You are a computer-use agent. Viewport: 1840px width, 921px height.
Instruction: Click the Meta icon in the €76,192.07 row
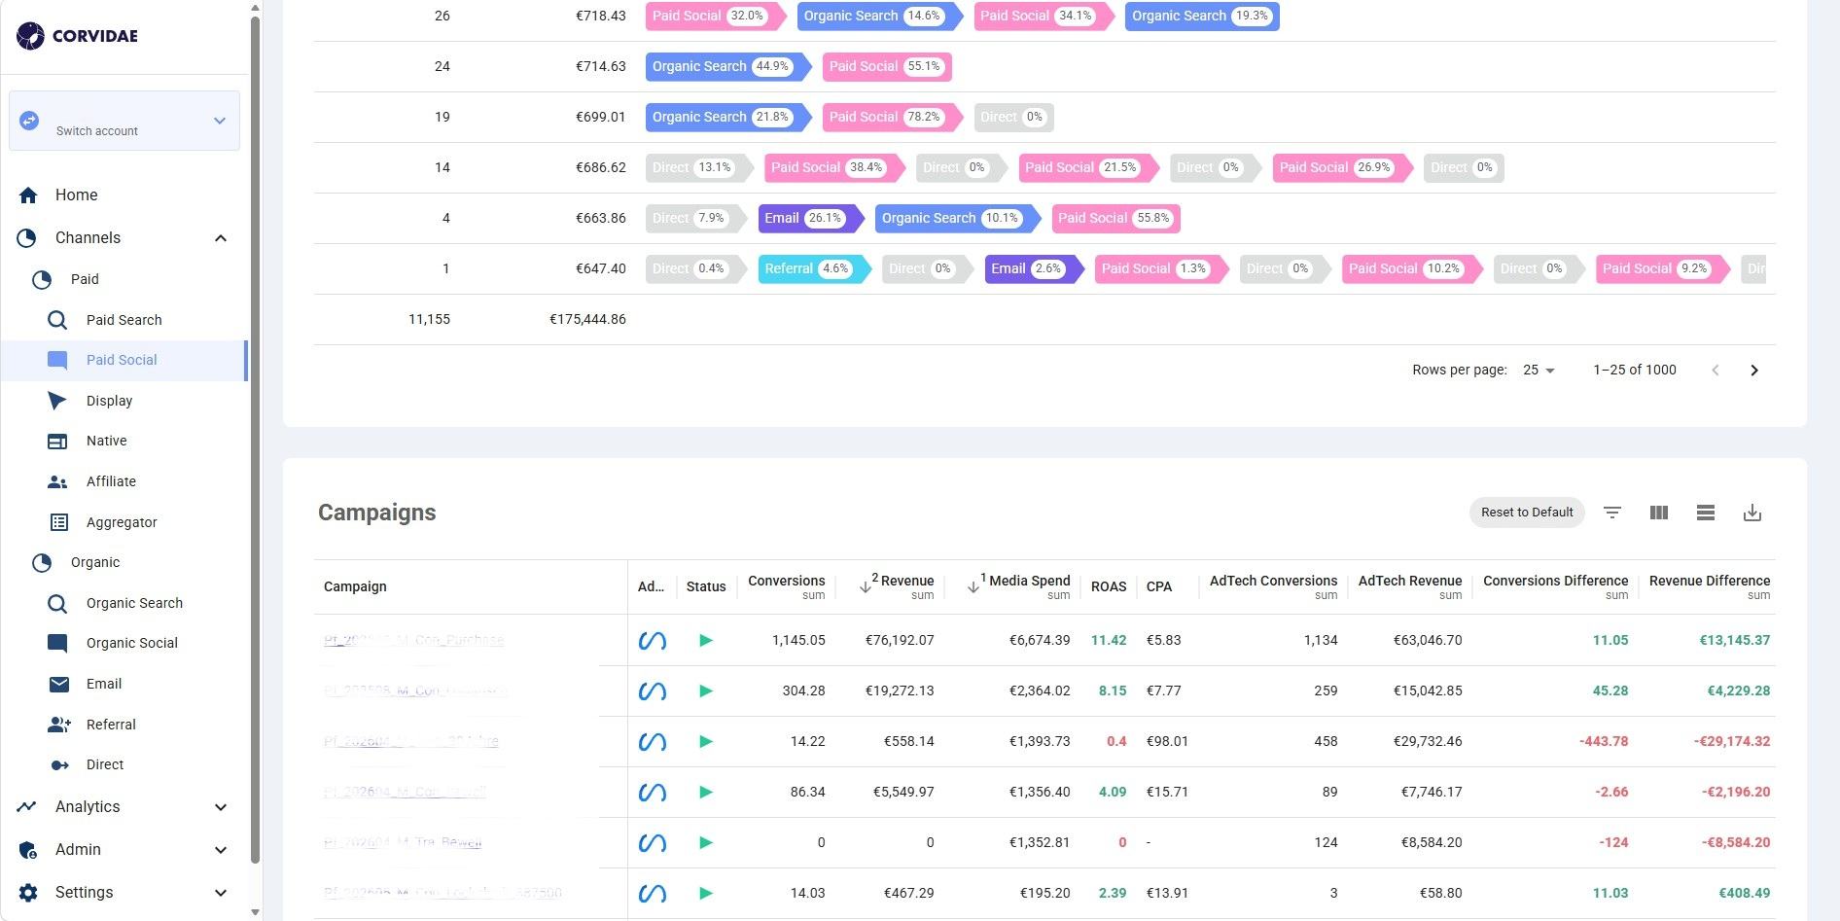[652, 640]
